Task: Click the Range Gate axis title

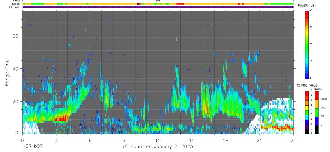Action: (x=7, y=73)
